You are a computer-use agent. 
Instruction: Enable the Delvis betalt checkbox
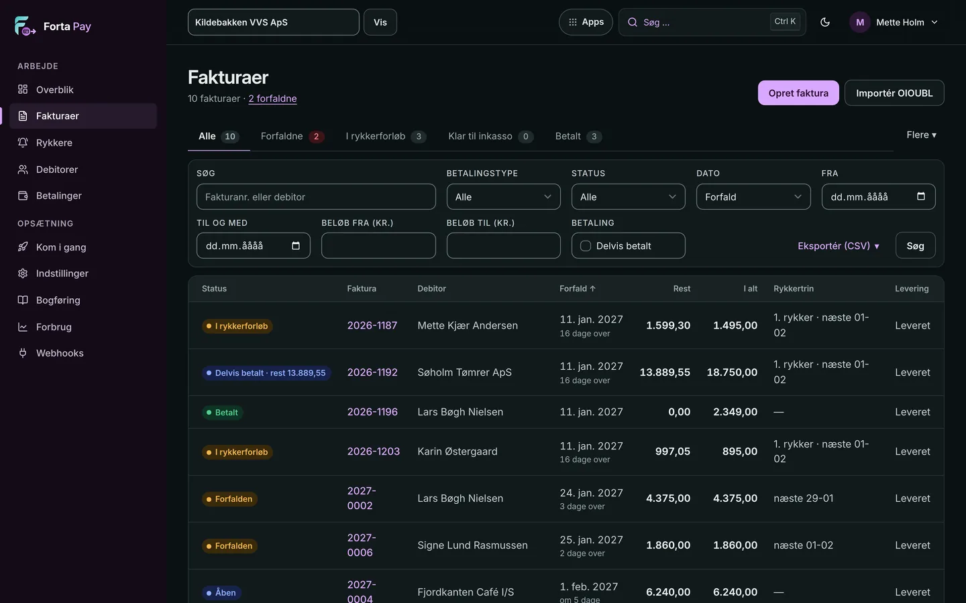click(586, 246)
